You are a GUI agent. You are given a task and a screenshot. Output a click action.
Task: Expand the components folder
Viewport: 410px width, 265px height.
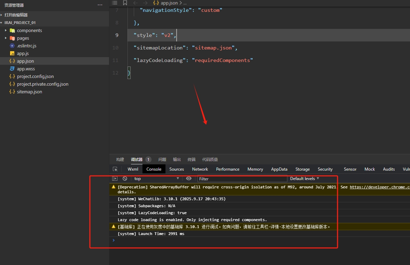(29, 31)
